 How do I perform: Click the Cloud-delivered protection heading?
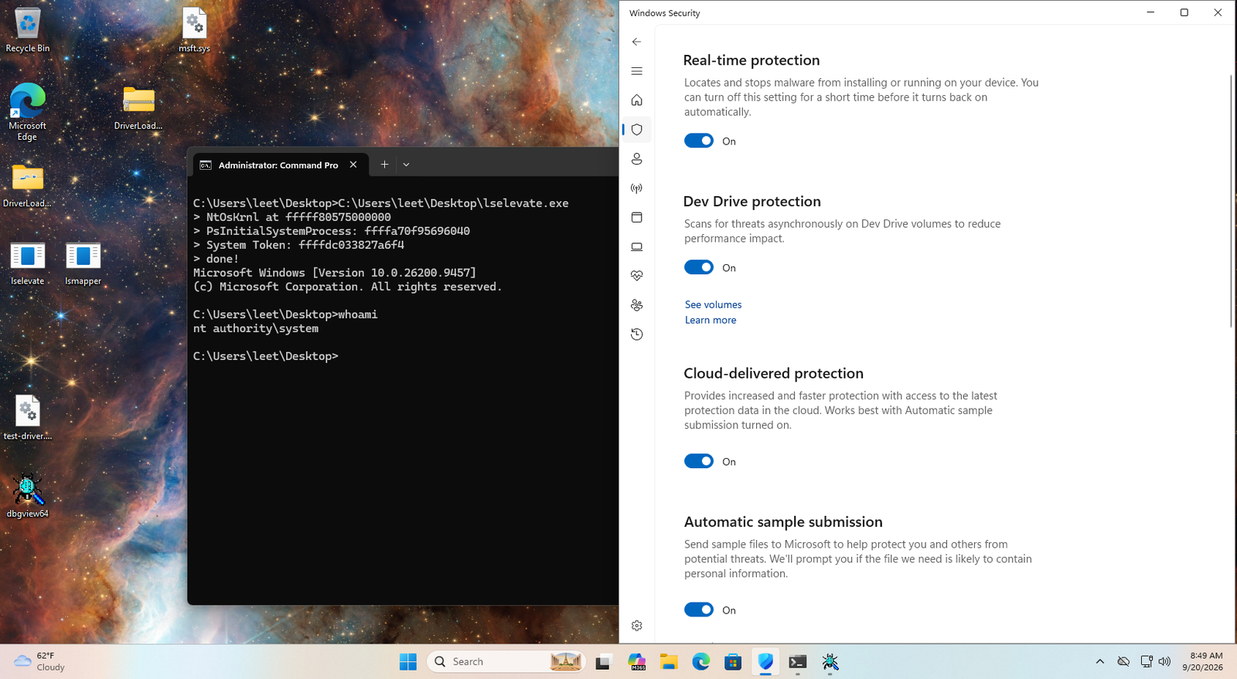(773, 373)
